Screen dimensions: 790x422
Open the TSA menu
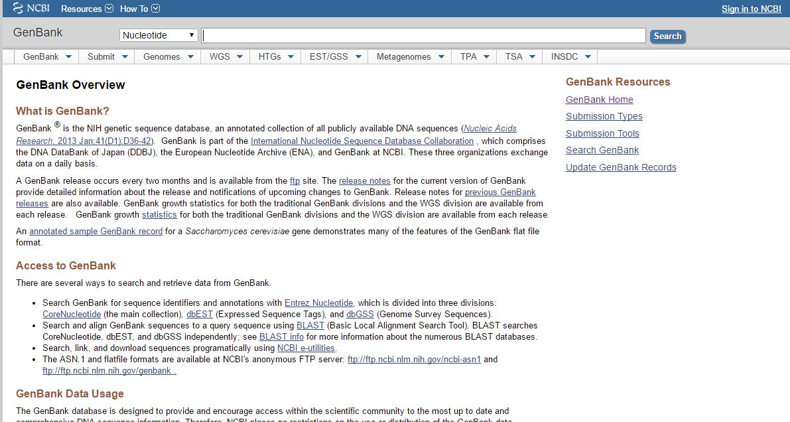pos(520,57)
